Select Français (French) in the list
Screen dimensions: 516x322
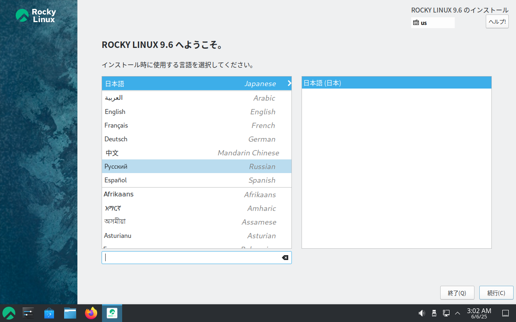pos(197,126)
